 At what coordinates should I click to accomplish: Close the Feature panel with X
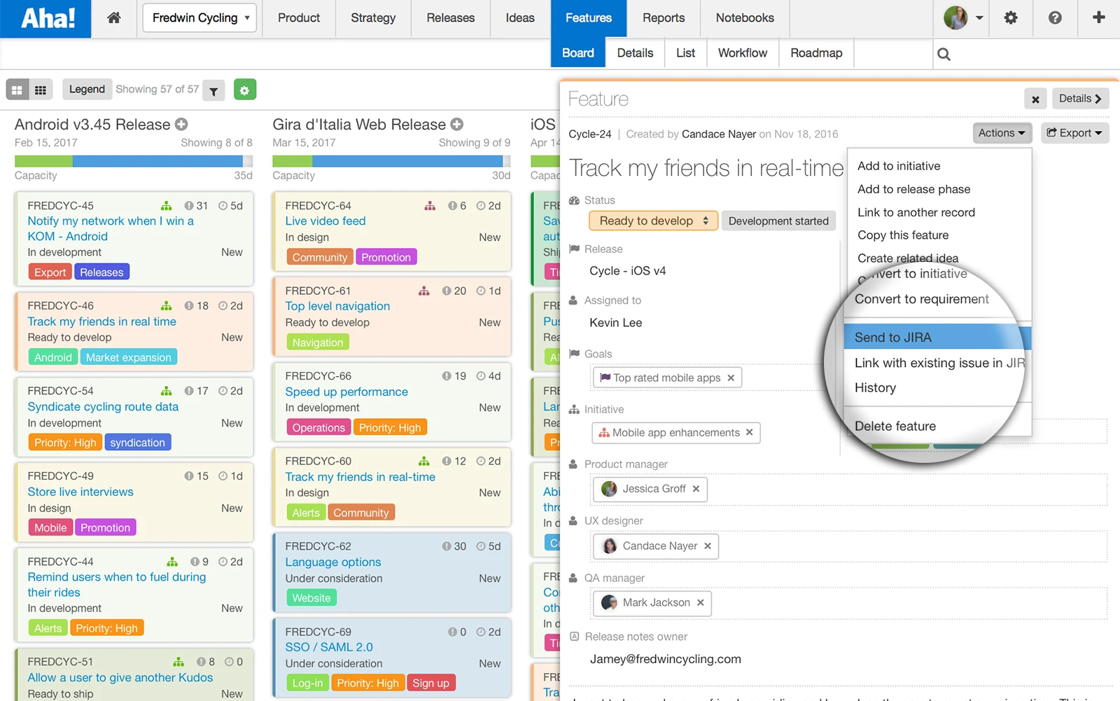click(1035, 99)
